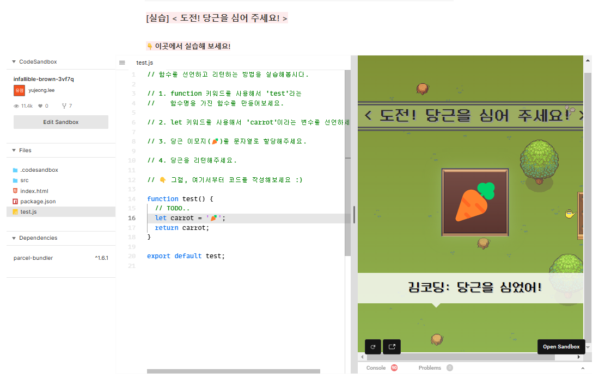This screenshot has width=593, height=374.
Task: Click the src folder icon
Action: 15,180
